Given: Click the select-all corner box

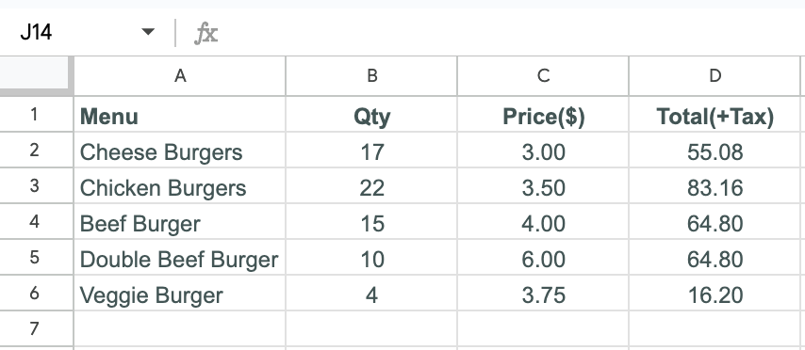Looking at the screenshot, I should pyautogui.click(x=36, y=75).
